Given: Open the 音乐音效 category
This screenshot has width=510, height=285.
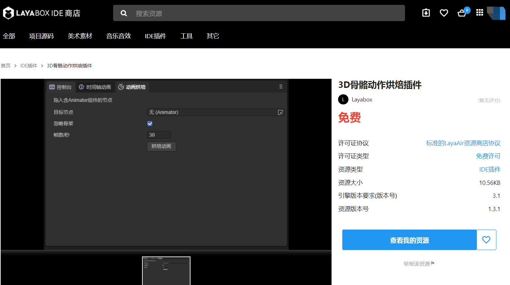Looking at the screenshot, I should click(118, 36).
